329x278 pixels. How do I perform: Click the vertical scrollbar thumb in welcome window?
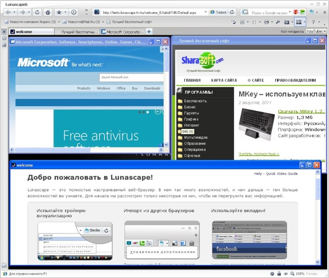point(318,189)
